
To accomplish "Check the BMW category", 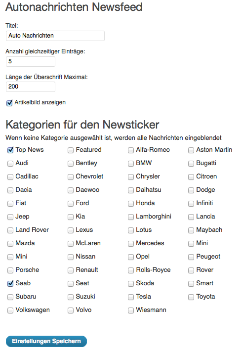I will (x=131, y=164).
